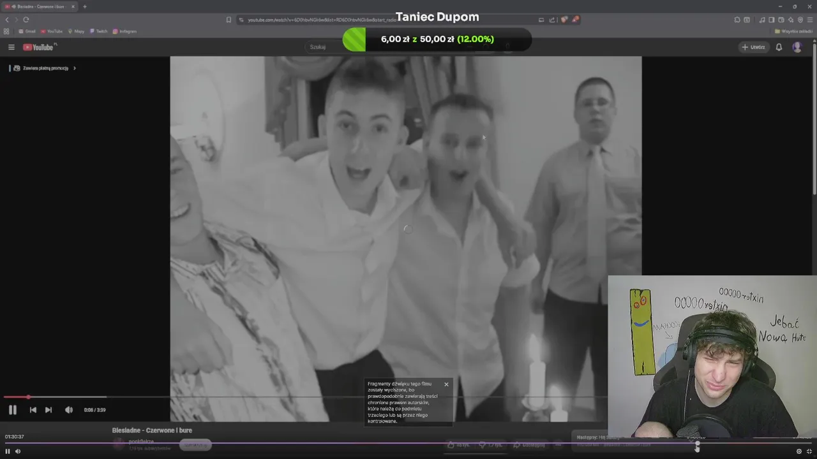Open the browser main menu
This screenshot has height=459, width=817.
pyautogui.click(x=810, y=20)
